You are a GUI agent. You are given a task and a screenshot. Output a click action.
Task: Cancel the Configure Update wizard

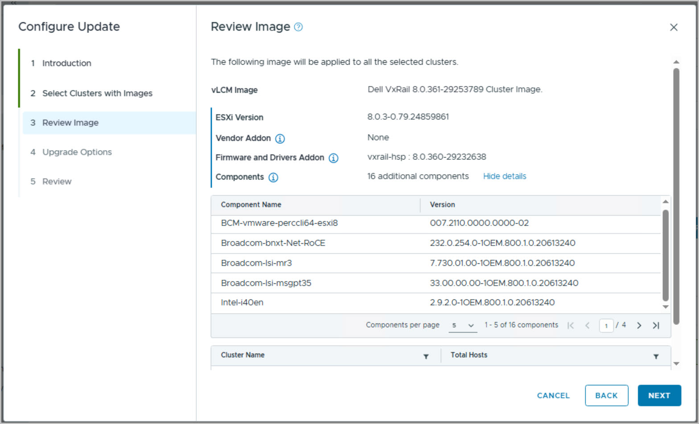click(553, 395)
